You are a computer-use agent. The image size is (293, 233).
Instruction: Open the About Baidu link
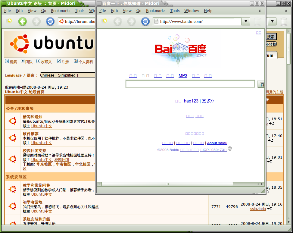(217, 143)
